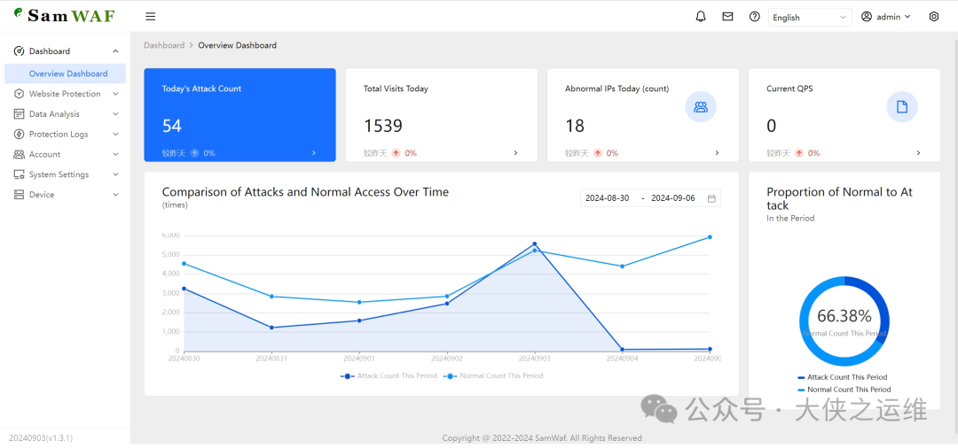This screenshot has height=448, width=958.
Task: Open the English language dropdown
Action: [x=810, y=17]
